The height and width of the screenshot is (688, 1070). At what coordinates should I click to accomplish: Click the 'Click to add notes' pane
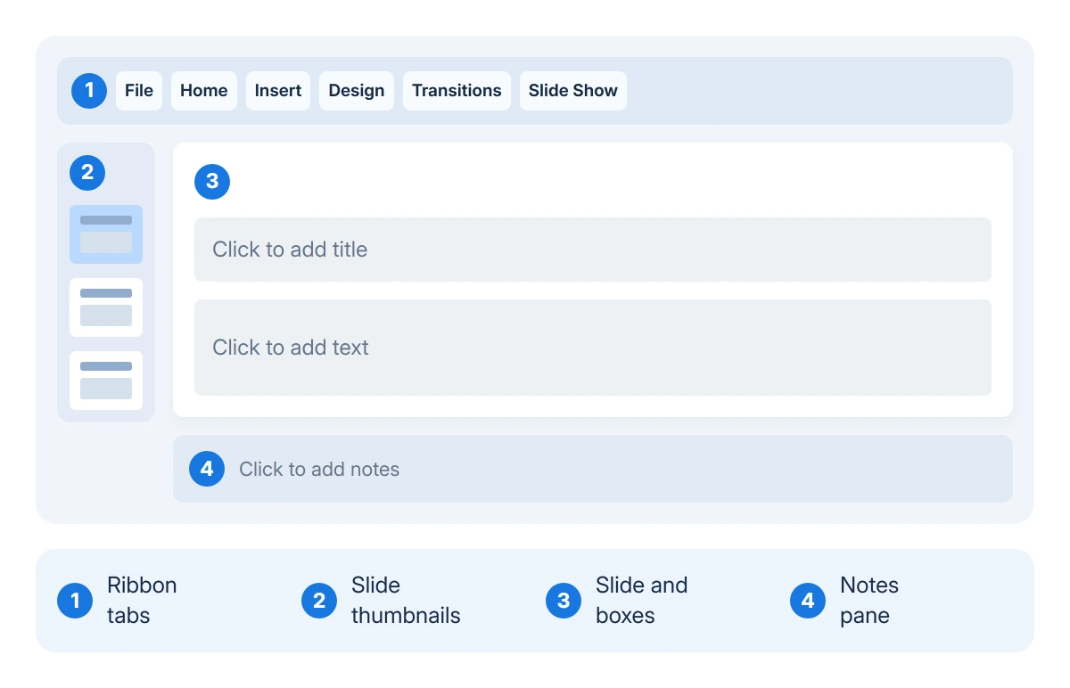pos(593,469)
